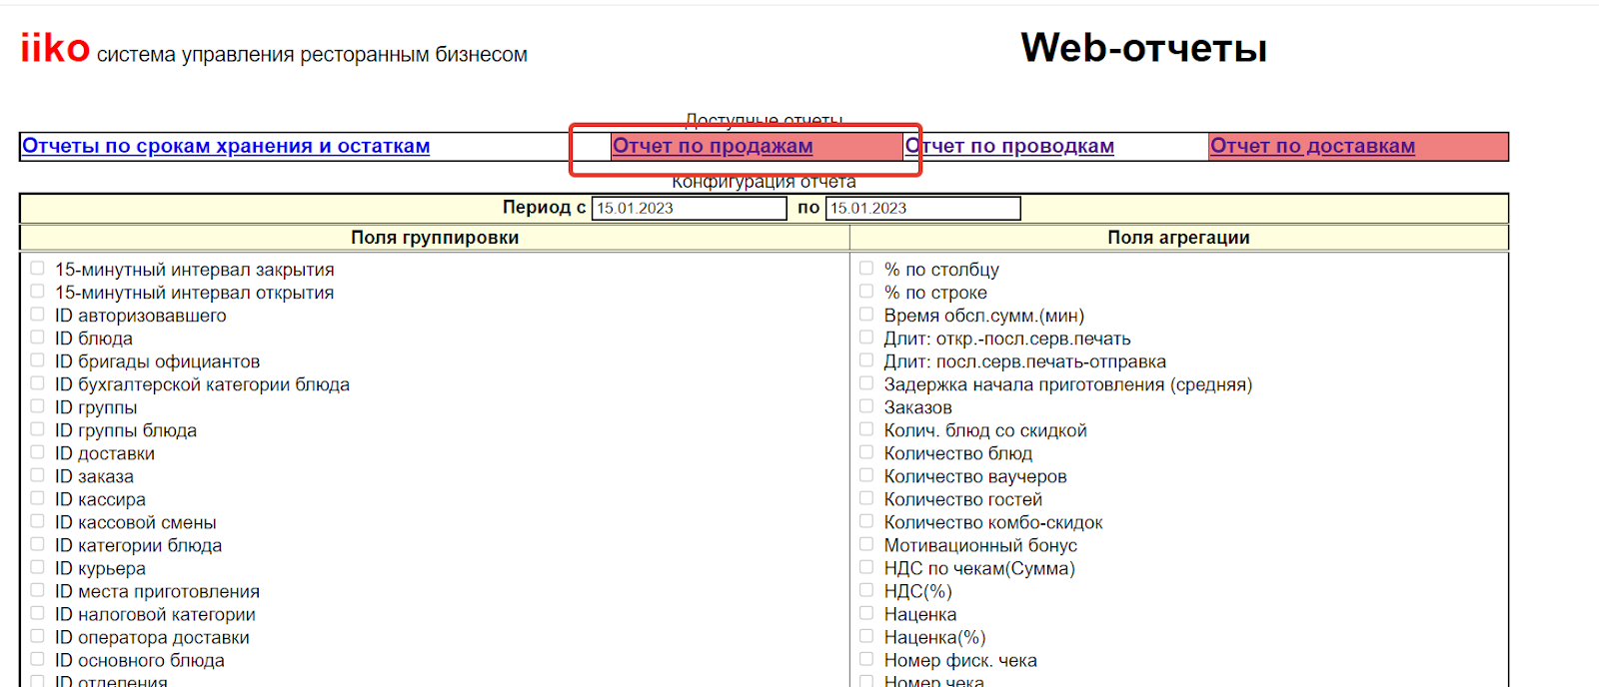The width and height of the screenshot is (1599, 687).
Task: Check the Количество гостей option
Action: click(x=866, y=498)
